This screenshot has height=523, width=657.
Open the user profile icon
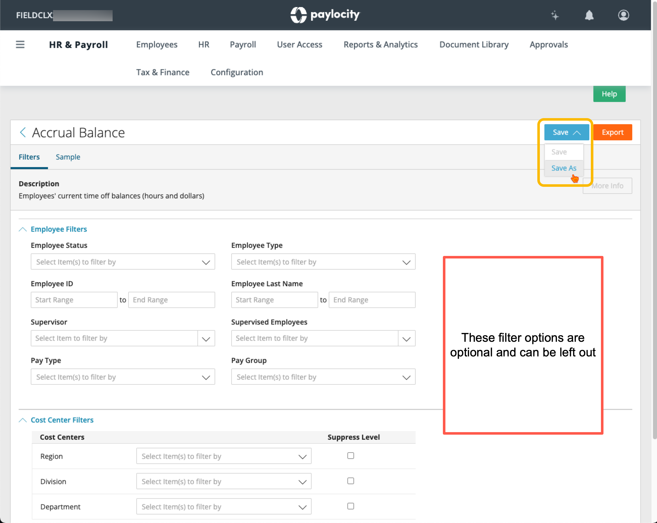point(623,15)
